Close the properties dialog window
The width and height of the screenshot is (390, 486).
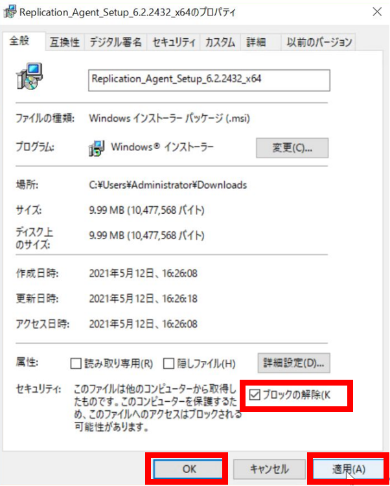[377, 12]
